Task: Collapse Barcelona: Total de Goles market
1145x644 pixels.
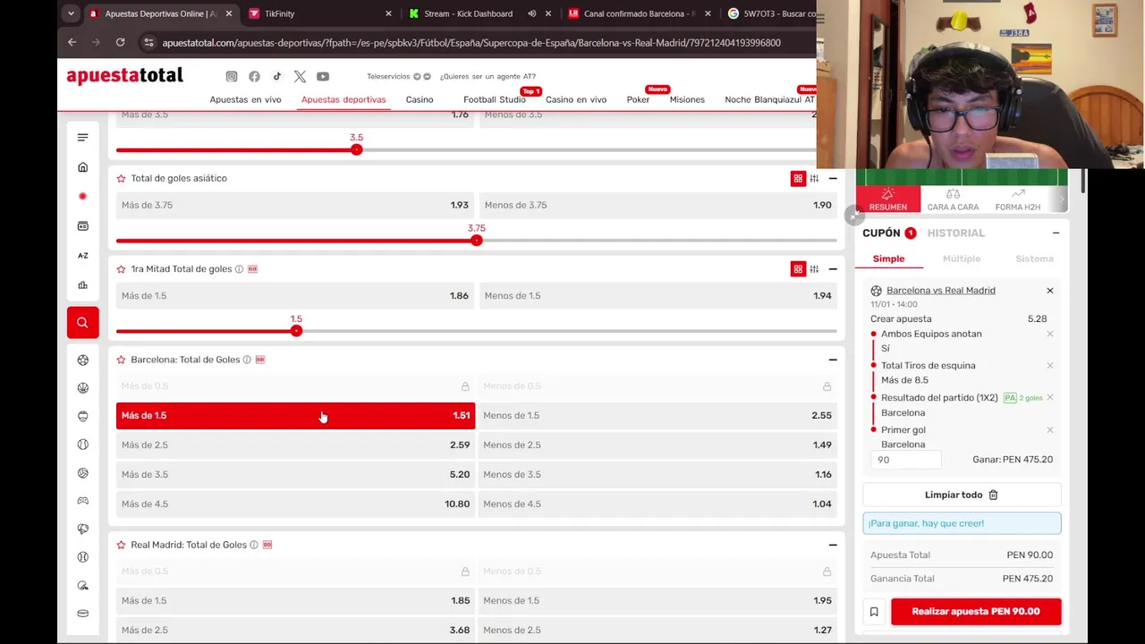Action: (x=833, y=360)
